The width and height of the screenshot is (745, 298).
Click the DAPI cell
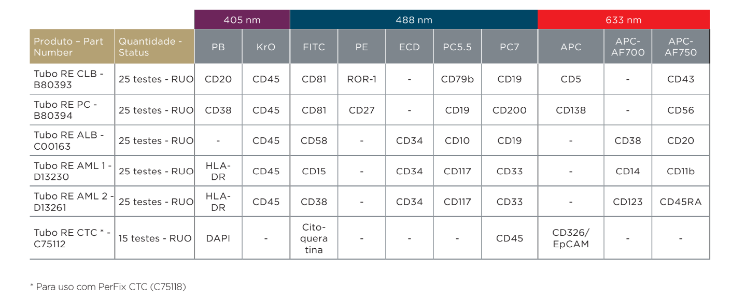218,238
